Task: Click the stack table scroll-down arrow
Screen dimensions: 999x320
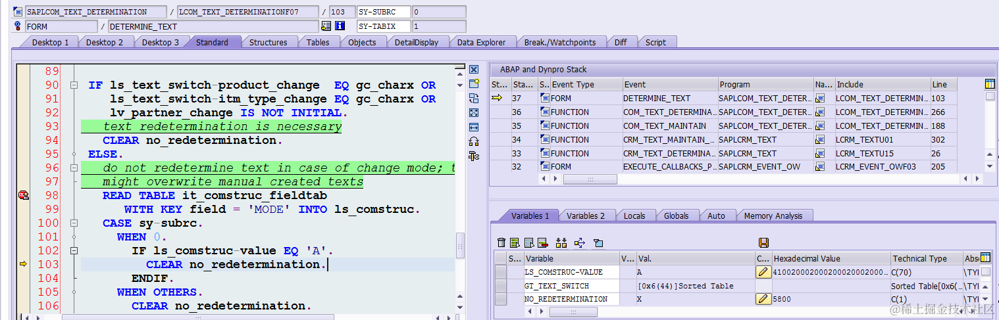Action: point(990,167)
